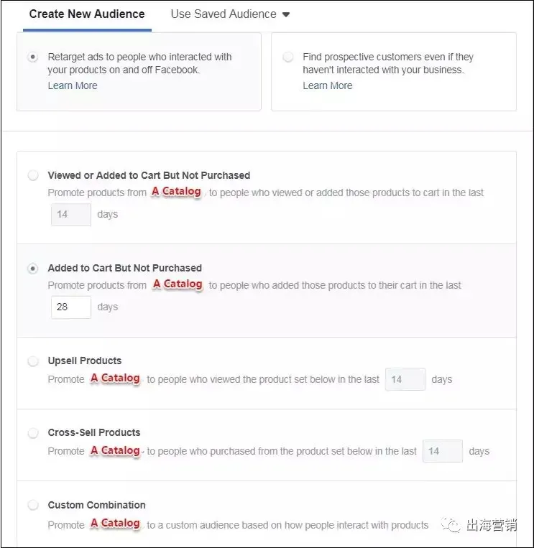534x548 pixels.
Task: Open catalog selector in Custom Combination row
Action: coord(116,523)
